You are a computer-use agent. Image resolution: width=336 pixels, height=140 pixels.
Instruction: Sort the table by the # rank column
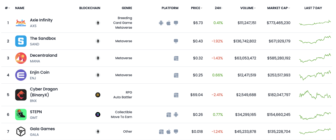click(x=7, y=8)
